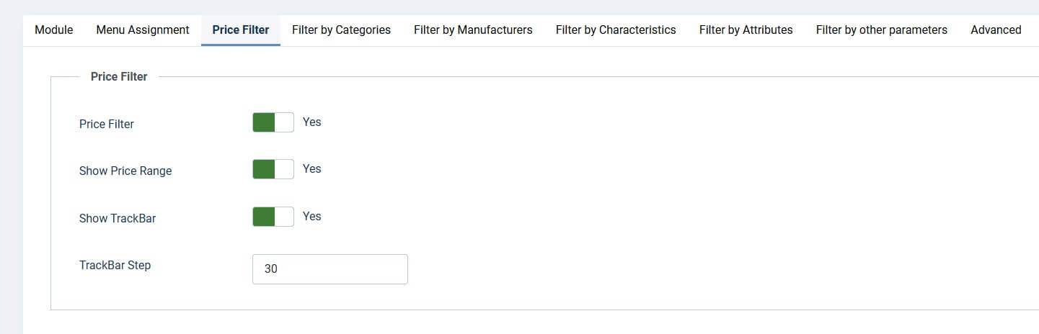Viewport: 1039px width, 334px height.
Task: Open the Menu Assignment tab
Action: (143, 30)
